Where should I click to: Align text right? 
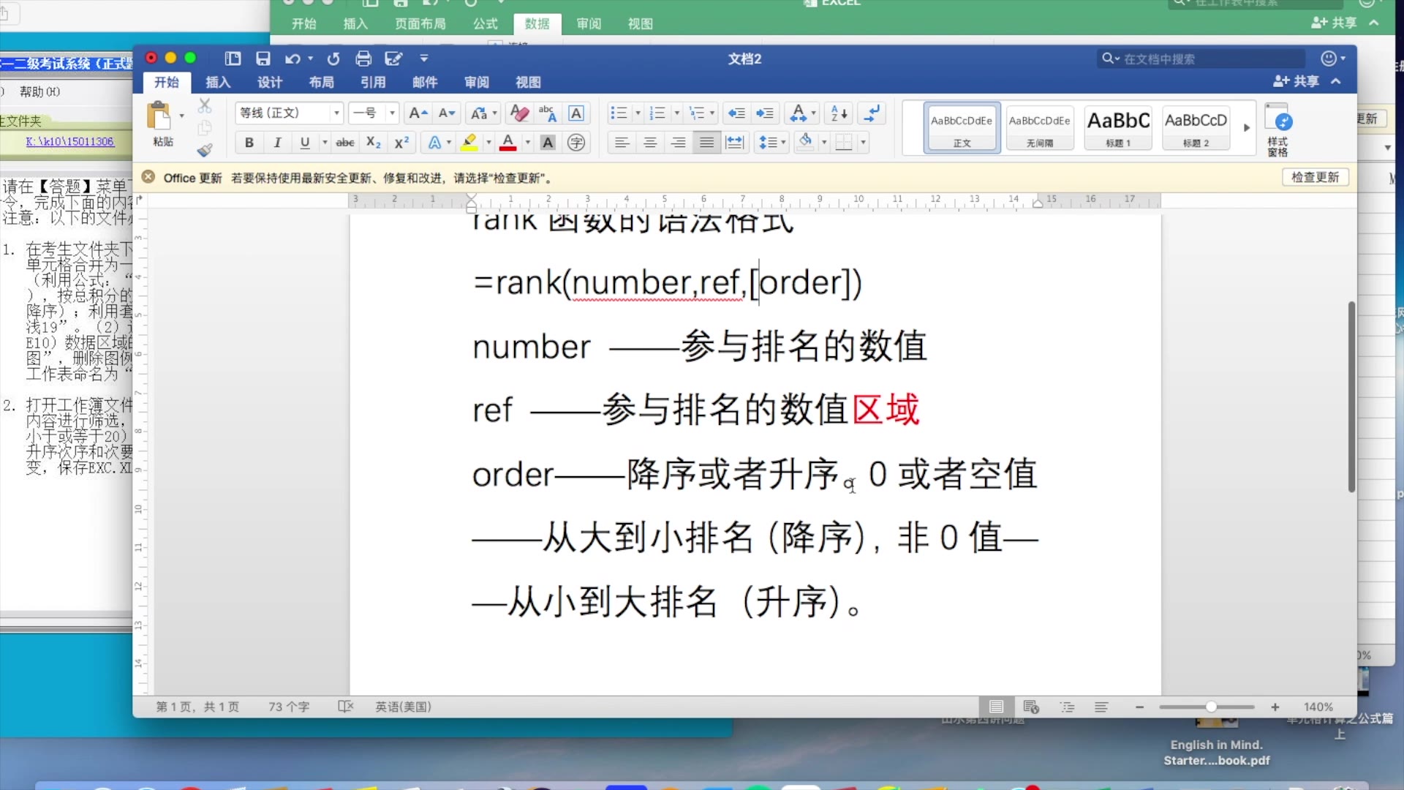click(679, 143)
